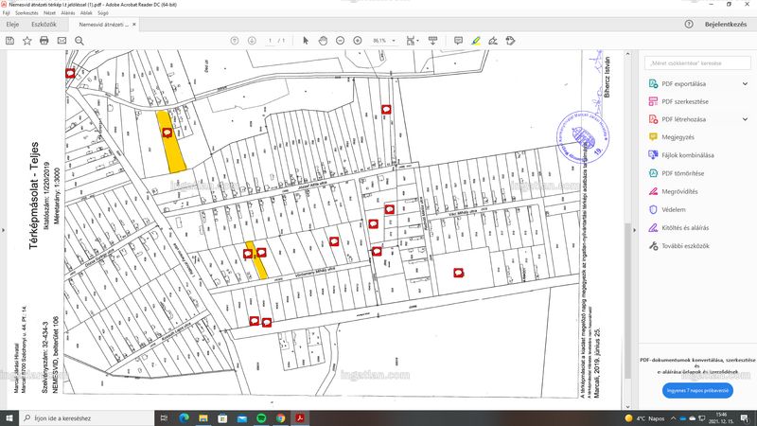Switch to the Eszközök tab
Screen dimensions: 757x426
pyautogui.click(x=44, y=25)
